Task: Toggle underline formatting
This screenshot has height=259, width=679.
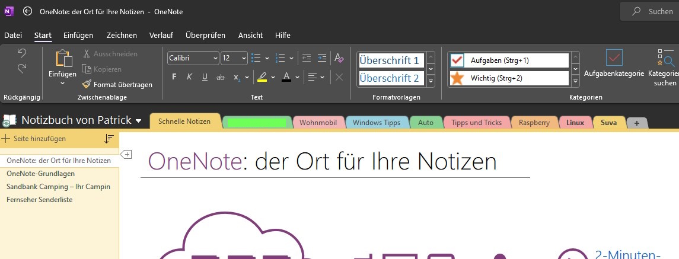Action: (205, 77)
